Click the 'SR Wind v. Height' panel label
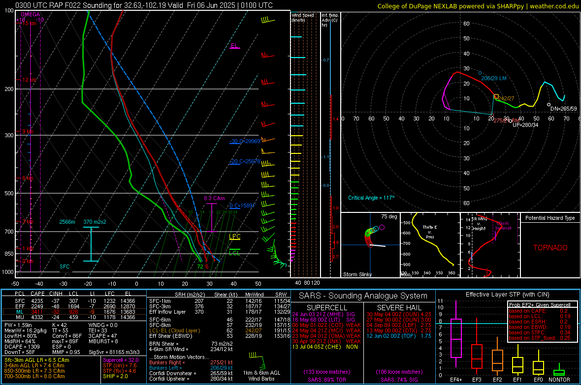 click(479, 224)
